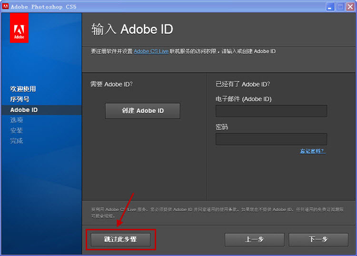The height and width of the screenshot is (256, 357).
Task: Go to the 序列号 step in the sidebar
Action: (x=20, y=99)
